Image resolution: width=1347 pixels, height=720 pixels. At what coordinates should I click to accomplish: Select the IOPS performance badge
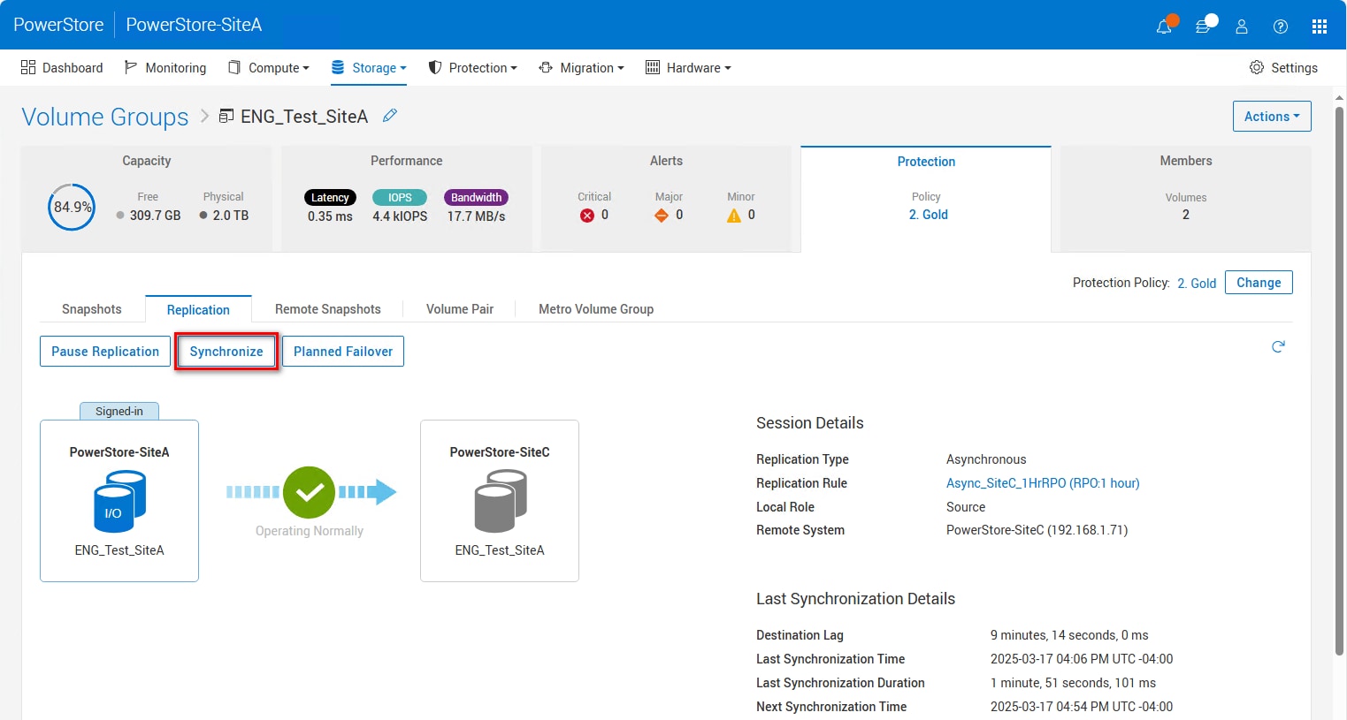(400, 198)
